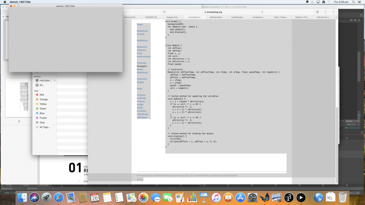This screenshot has height=205, width=365.
Task: Select page 2 thumbnail
Action: coord(19,98)
